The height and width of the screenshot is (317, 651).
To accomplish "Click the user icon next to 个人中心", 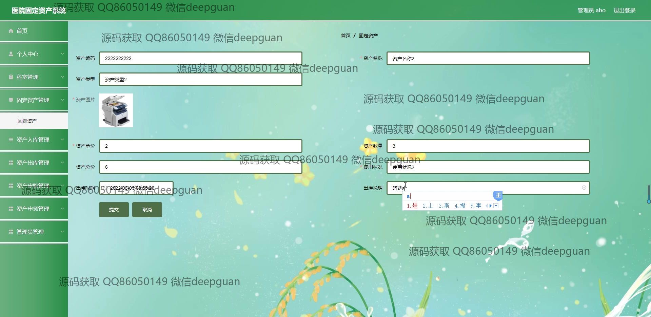I will point(11,54).
